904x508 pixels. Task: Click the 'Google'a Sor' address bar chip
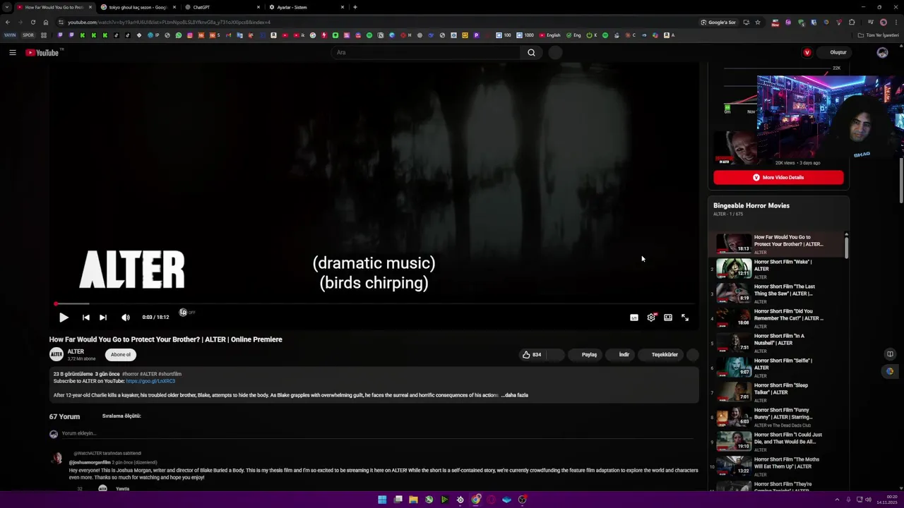[x=718, y=22]
